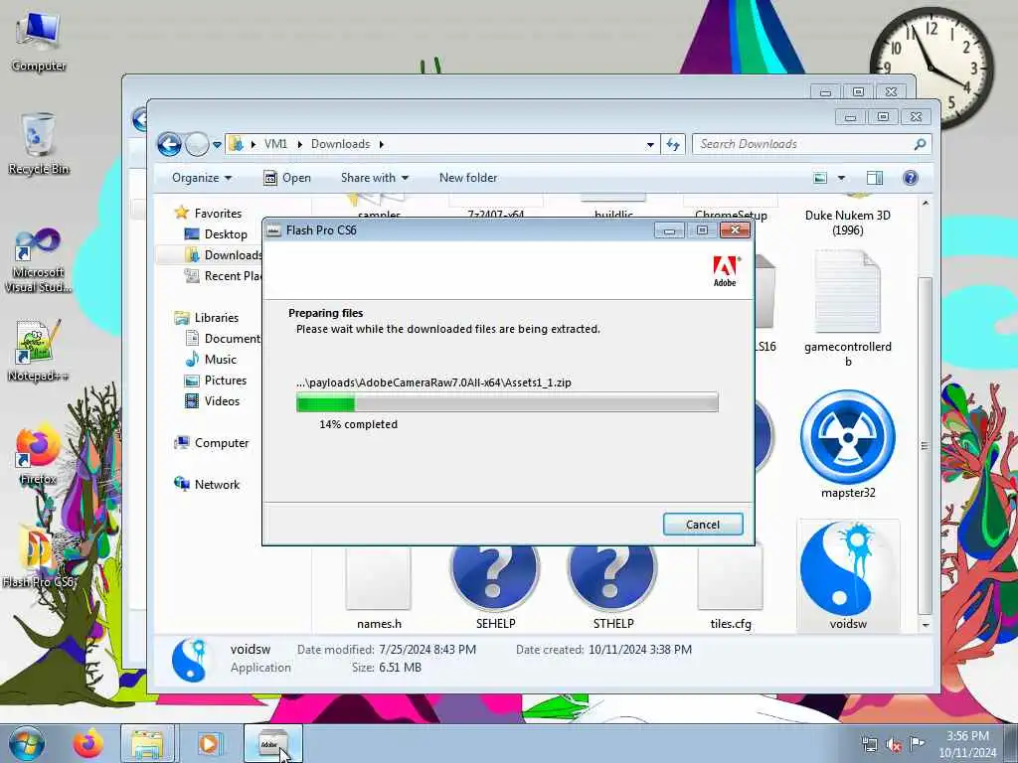Click scroll up arrow in file list

pyautogui.click(x=926, y=203)
